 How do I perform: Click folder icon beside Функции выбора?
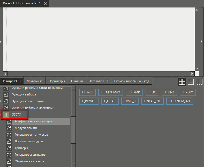pos(6,94)
